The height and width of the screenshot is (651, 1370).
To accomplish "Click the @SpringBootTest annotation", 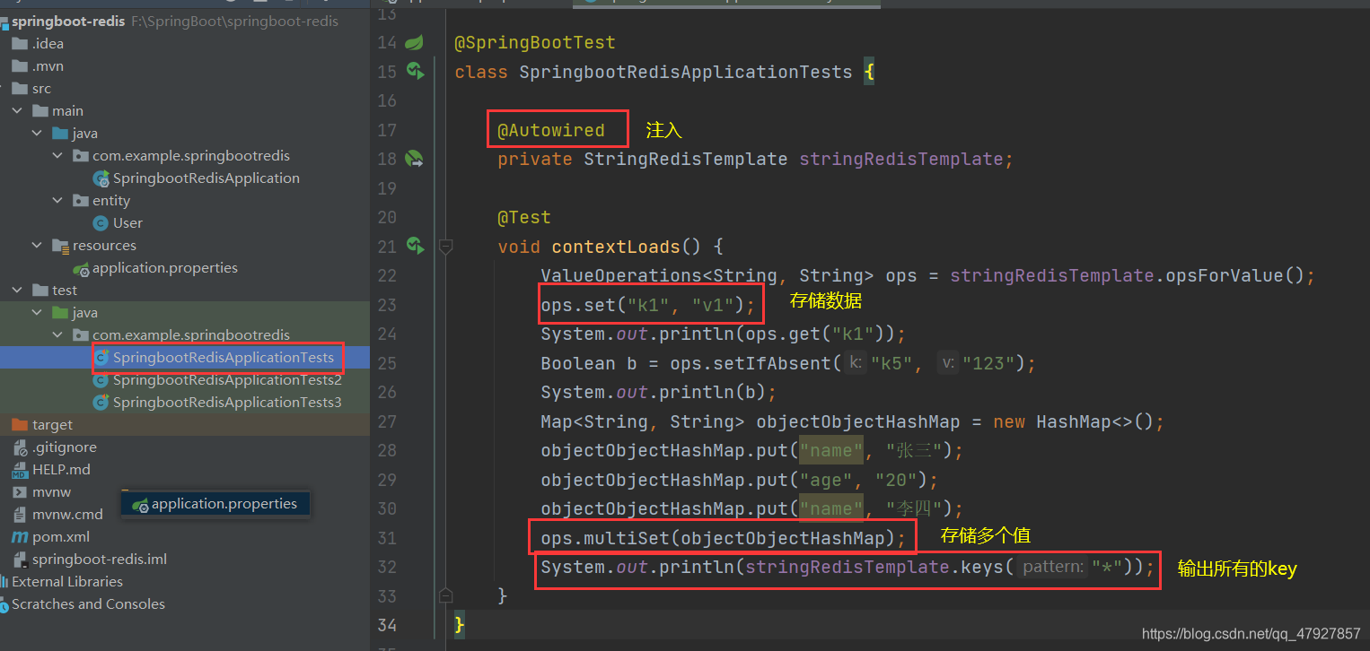I will click(535, 42).
